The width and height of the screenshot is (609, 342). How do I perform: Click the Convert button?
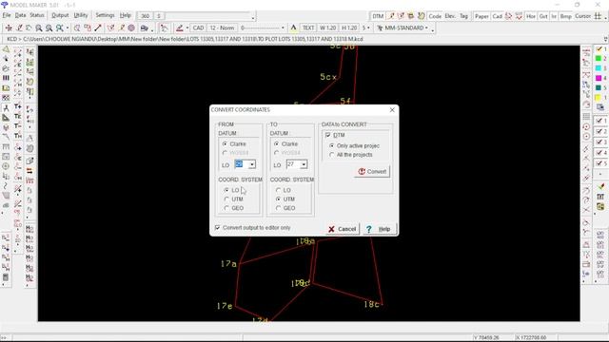[372, 171]
